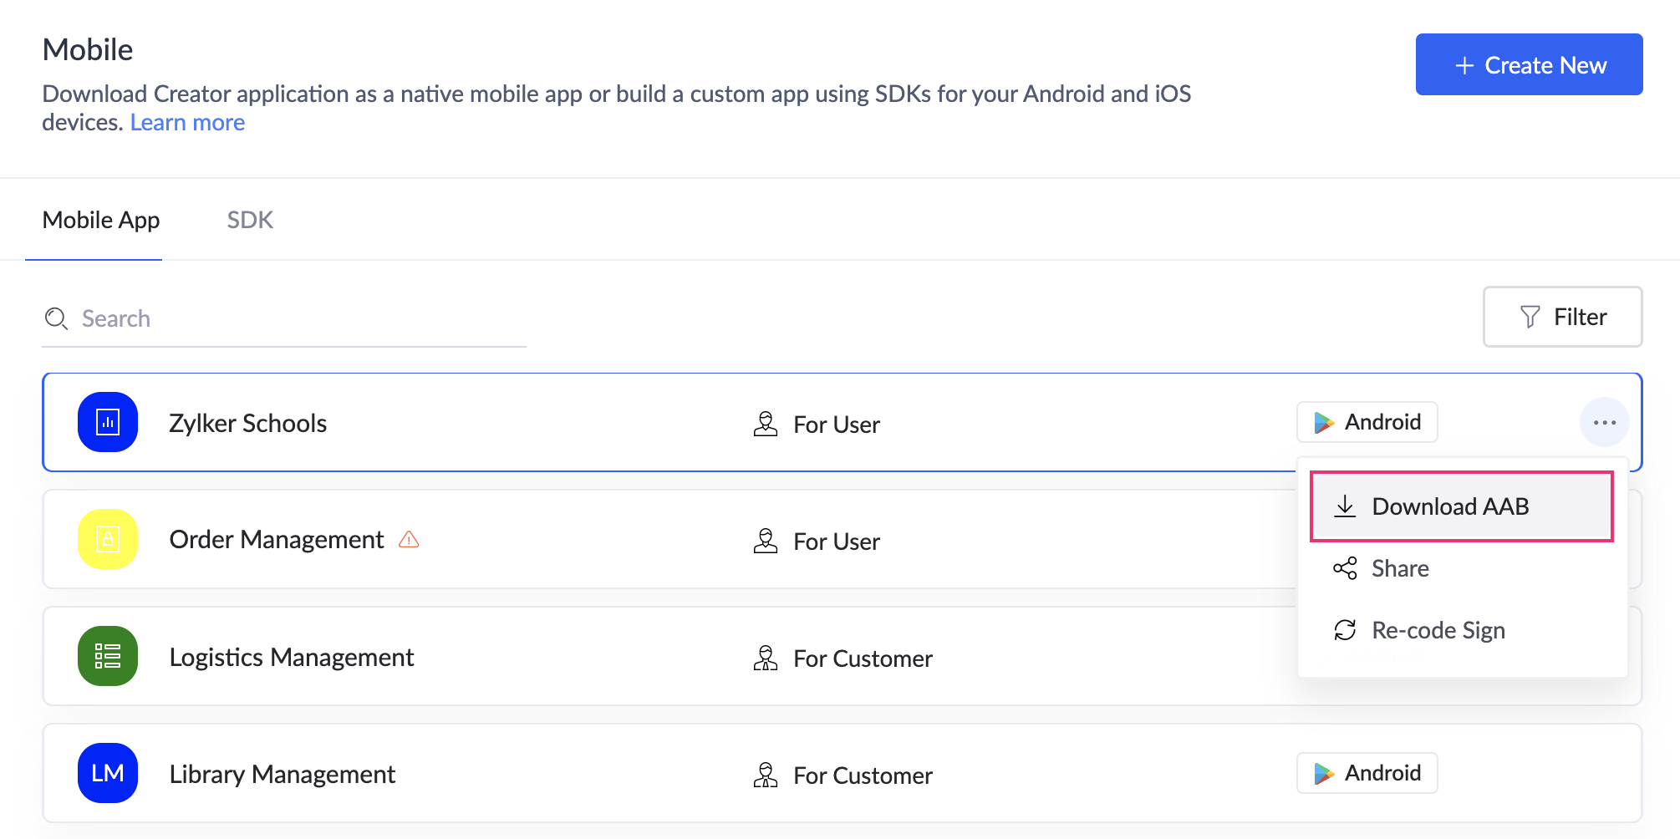Click the Android badge for Zylker Schools
This screenshot has height=839, width=1680.
[1367, 422]
